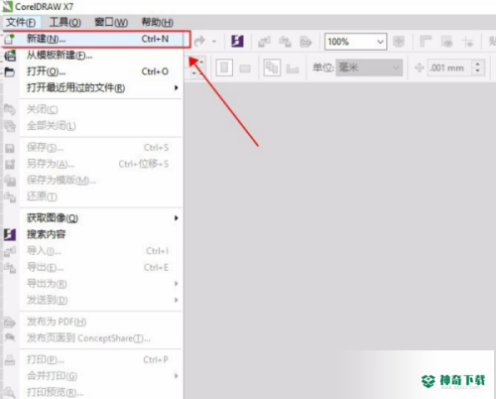The image size is (496, 399).
Task: Choose 全部关闭(L) menu entry
Action: (x=92, y=126)
